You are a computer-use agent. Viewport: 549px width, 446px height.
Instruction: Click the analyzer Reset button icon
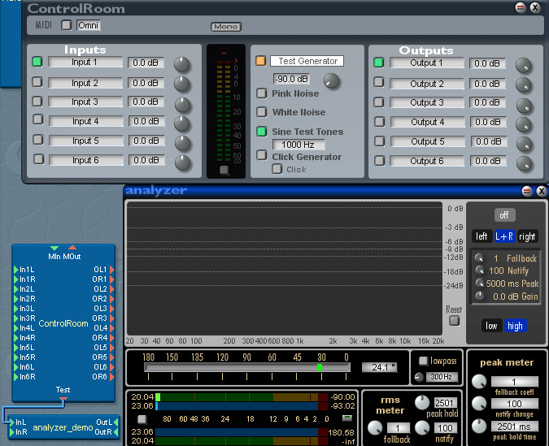455,320
